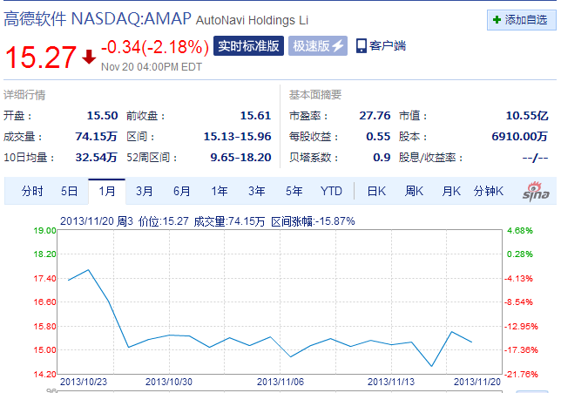Click the 4.68% percentage axis label
Screen dimensions: 561x393
tap(520, 231)
